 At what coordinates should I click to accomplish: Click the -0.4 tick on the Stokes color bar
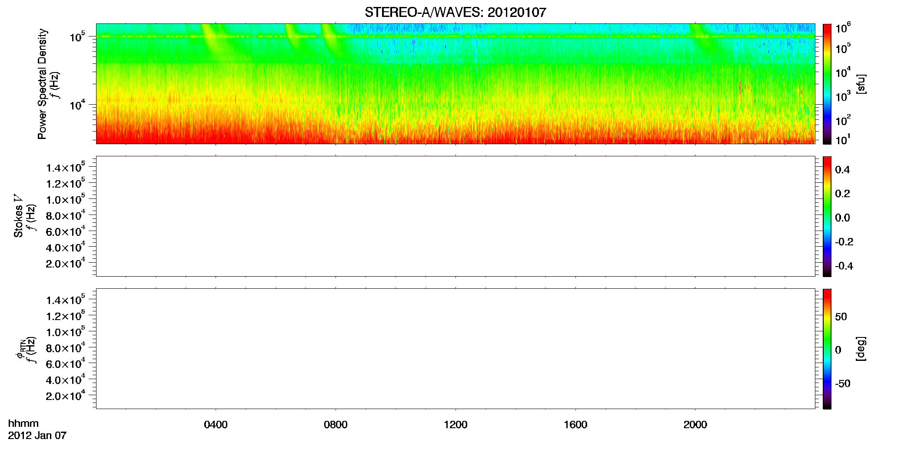844,266
